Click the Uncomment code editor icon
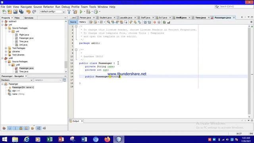 click(169, 22)
